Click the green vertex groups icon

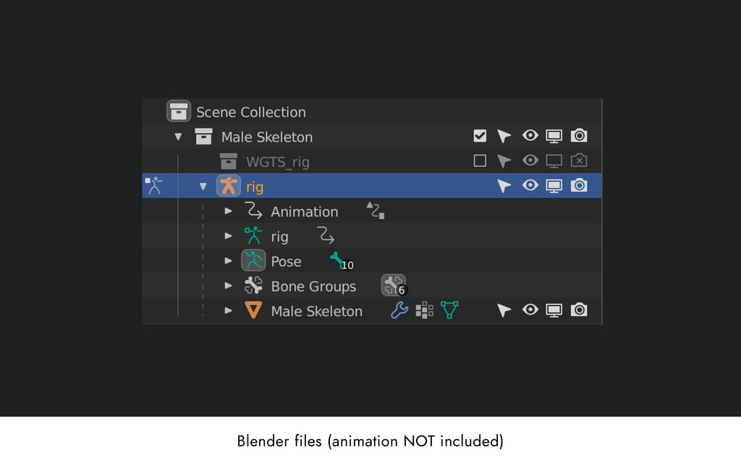pos(449,310)
